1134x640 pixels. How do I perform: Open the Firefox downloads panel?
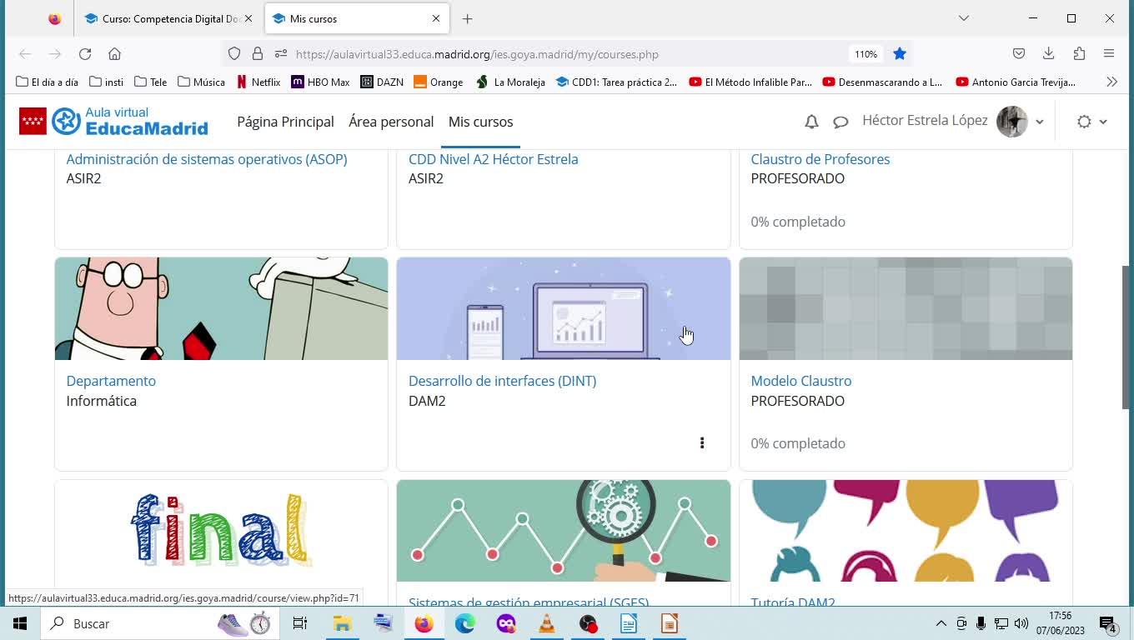(x=1049, y=54)
